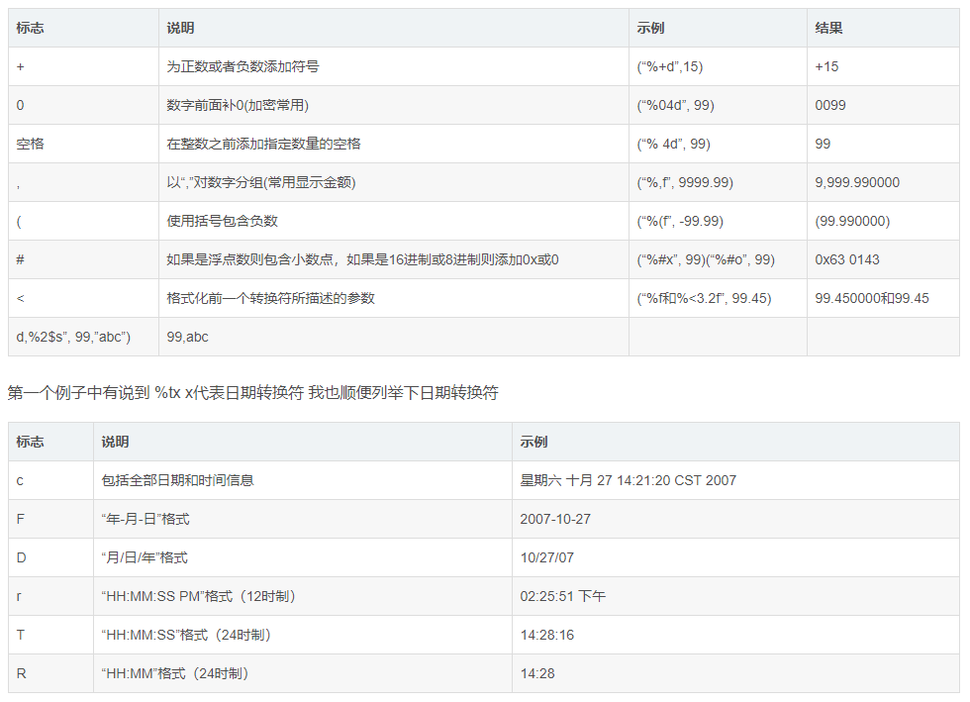The image size is (970, 702).
Task: Select the example '2007-10-27'
Action: pos(555,519)
